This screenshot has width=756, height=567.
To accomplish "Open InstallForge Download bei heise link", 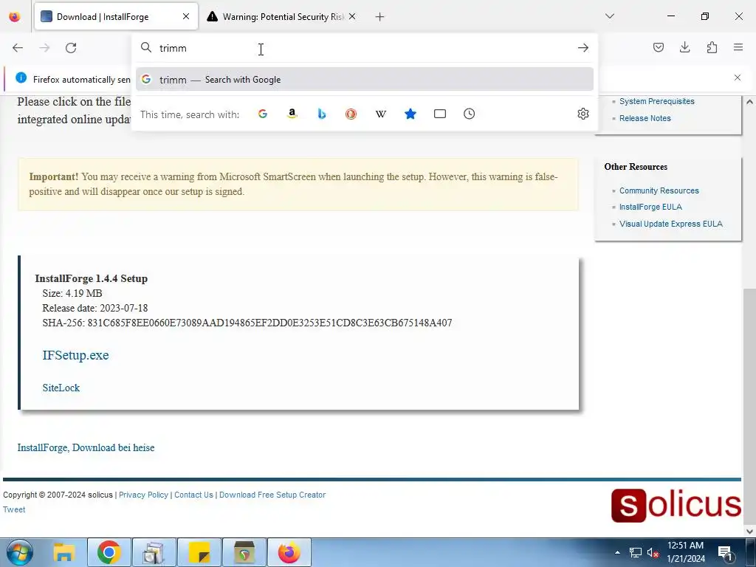I will tap(86, 447).
